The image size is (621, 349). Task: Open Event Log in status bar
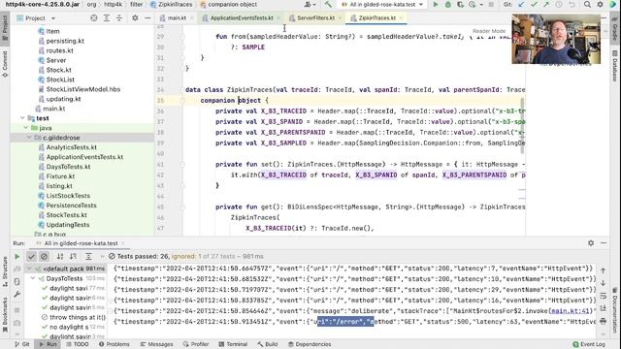(x=589, y=344)
